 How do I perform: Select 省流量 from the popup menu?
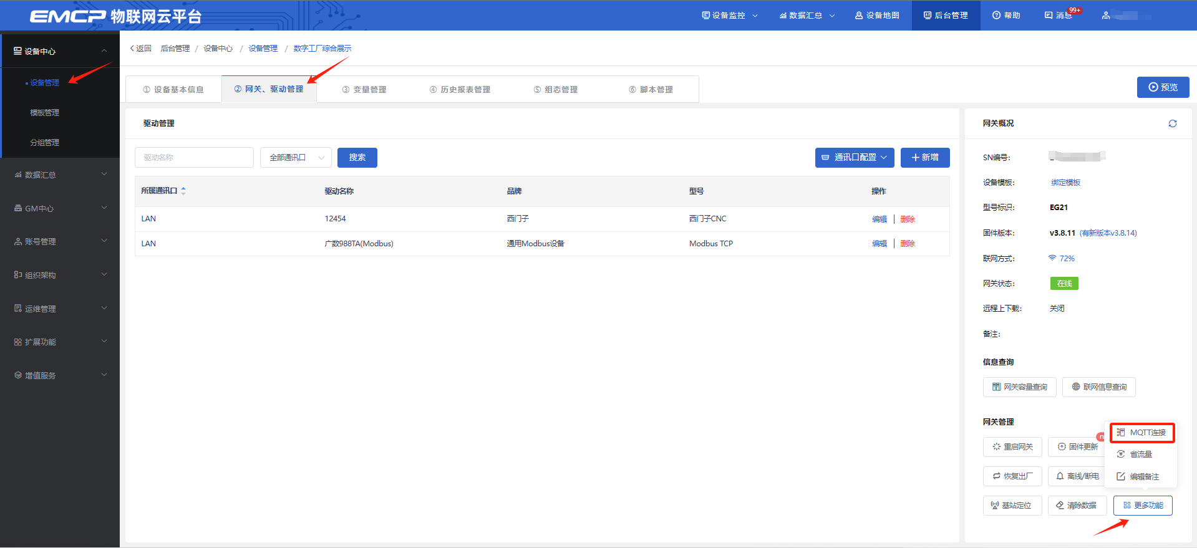point(1141,454)
